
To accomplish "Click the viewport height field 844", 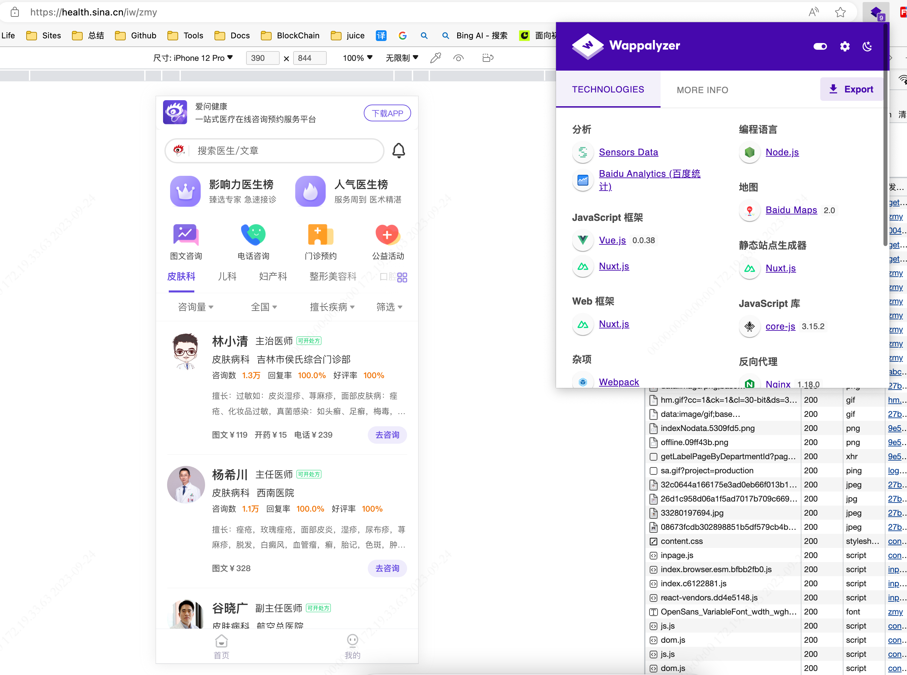I will click(309, 58).
